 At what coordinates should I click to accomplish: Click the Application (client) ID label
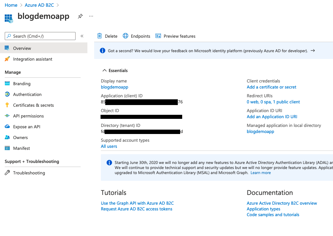click(122, 96)
